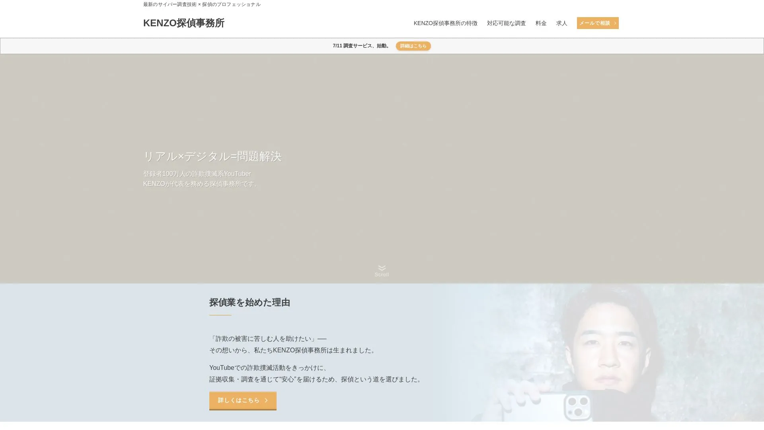The height and width of the screenshot is (430, 764).
Task: Click the 7/11 調査サービス、始動。 notice text
Action: point(362,46)
